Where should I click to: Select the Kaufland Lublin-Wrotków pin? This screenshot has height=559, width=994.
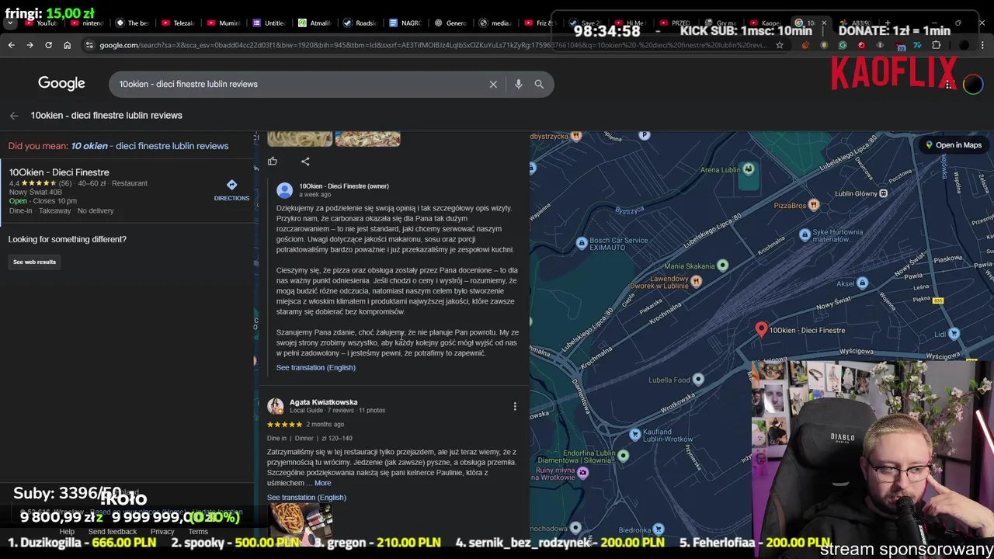point(635,435)
